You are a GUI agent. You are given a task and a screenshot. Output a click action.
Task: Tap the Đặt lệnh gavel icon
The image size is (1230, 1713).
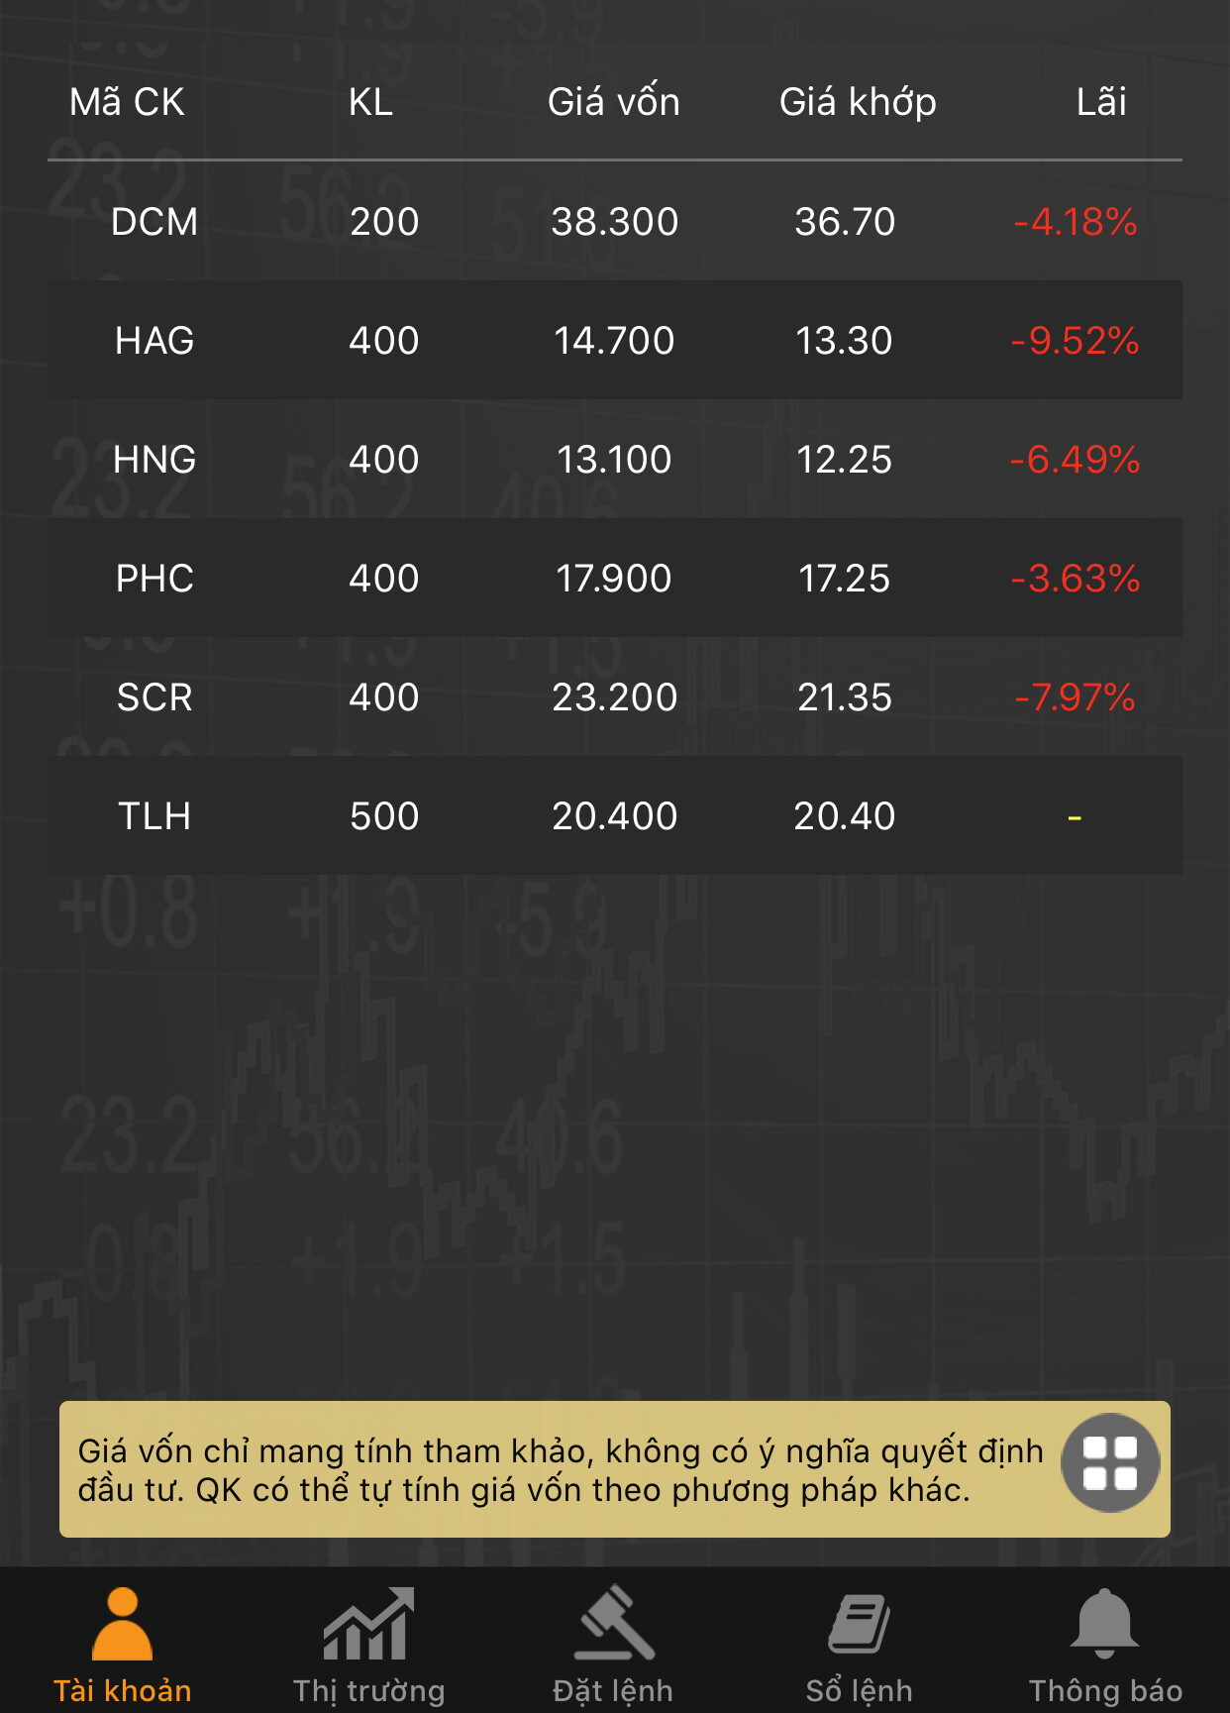point(614,1625)
